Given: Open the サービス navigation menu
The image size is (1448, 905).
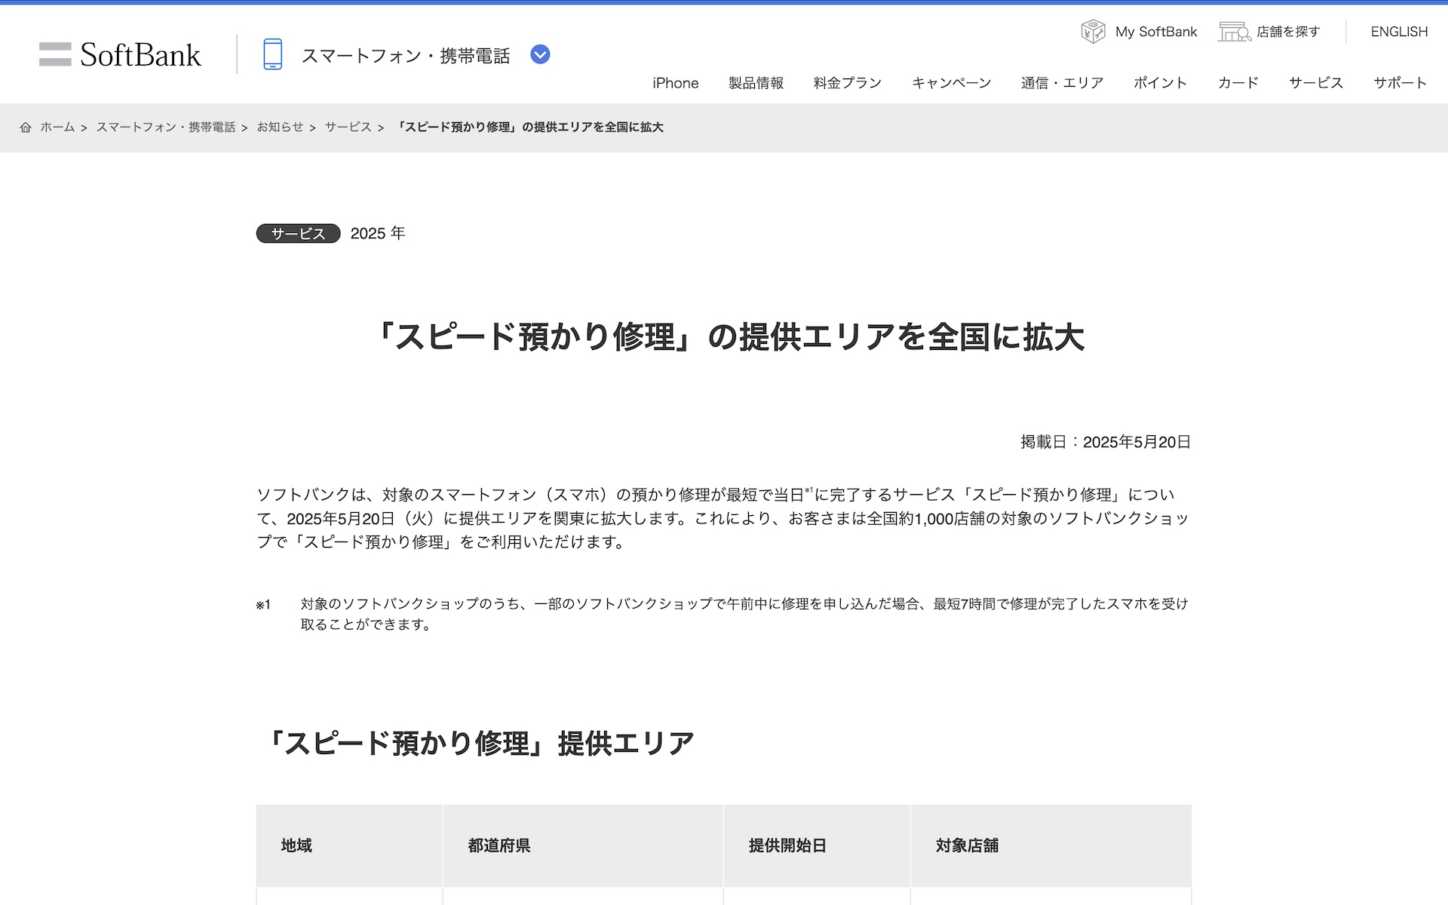Looking at the screenshot, I should coord(1315,83).
